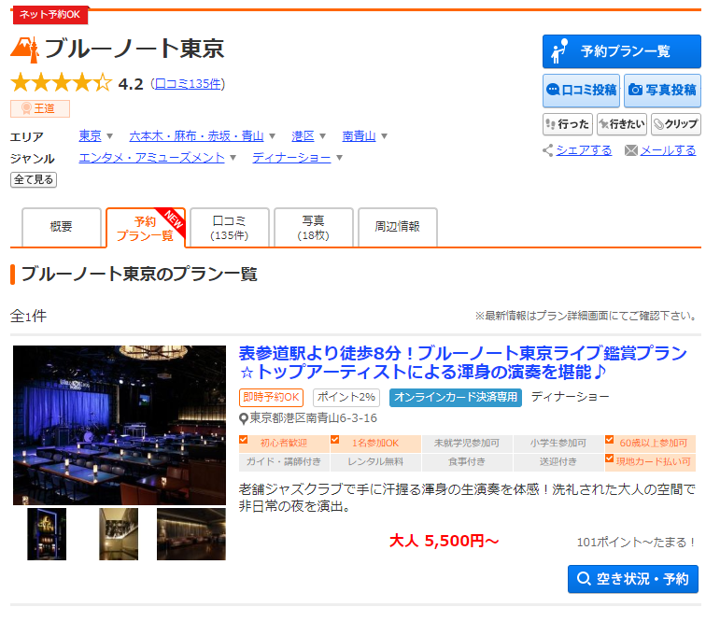Toggle the 1名参加OK checkbox
This screenshot has width=720, height=621.
click(334, 440)
